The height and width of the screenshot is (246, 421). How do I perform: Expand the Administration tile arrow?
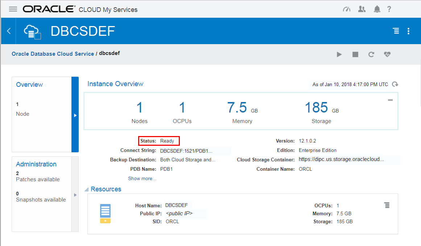[x=75, y=195]
